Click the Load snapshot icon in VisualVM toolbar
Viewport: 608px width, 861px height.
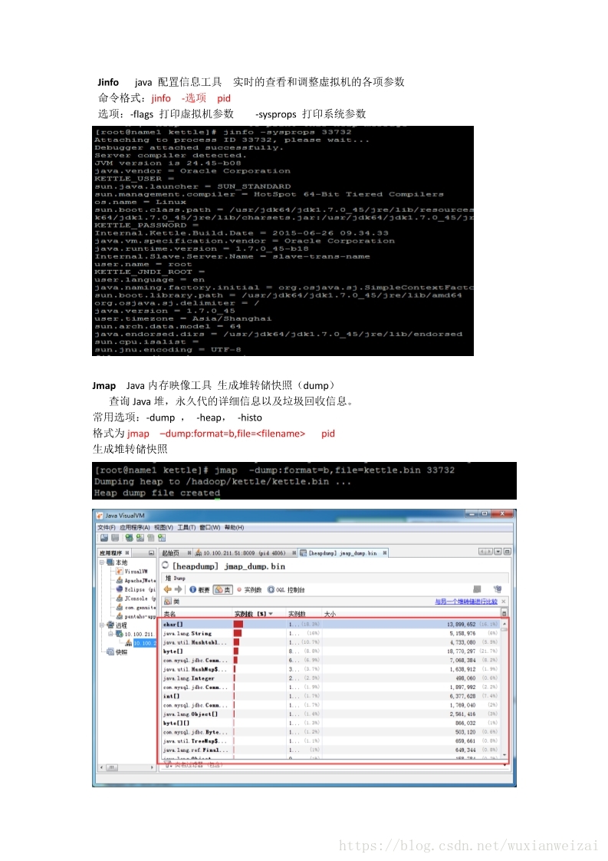[104, 538]
